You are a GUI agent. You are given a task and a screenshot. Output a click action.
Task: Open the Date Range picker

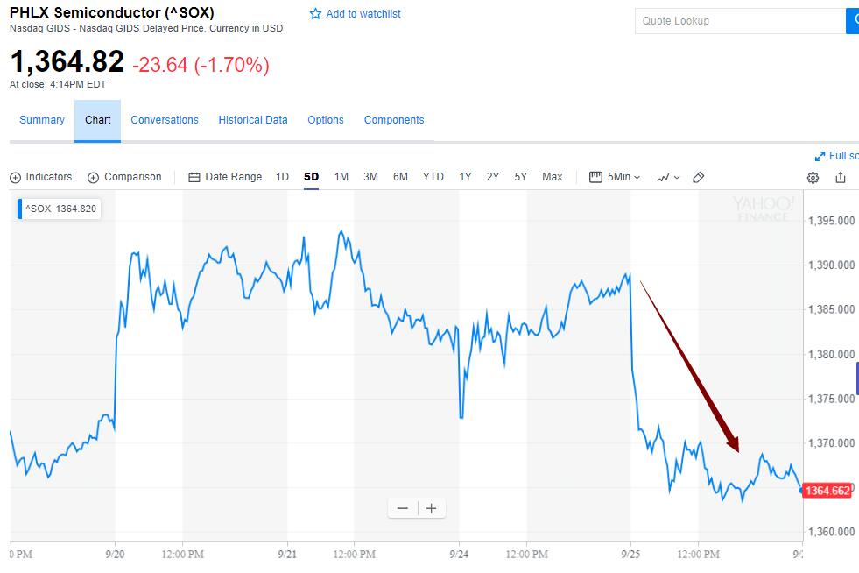click(x=225, y=177)
